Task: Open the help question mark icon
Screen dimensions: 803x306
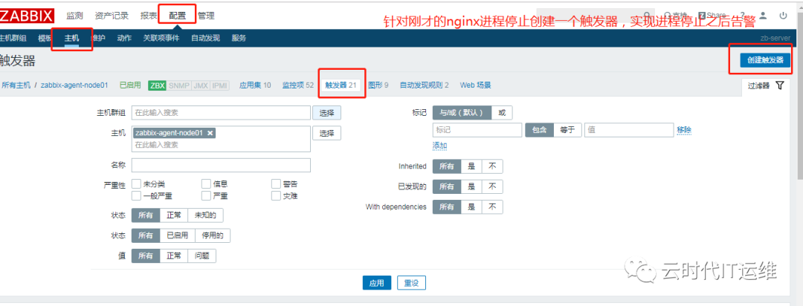Action: (x=742, y=16)
